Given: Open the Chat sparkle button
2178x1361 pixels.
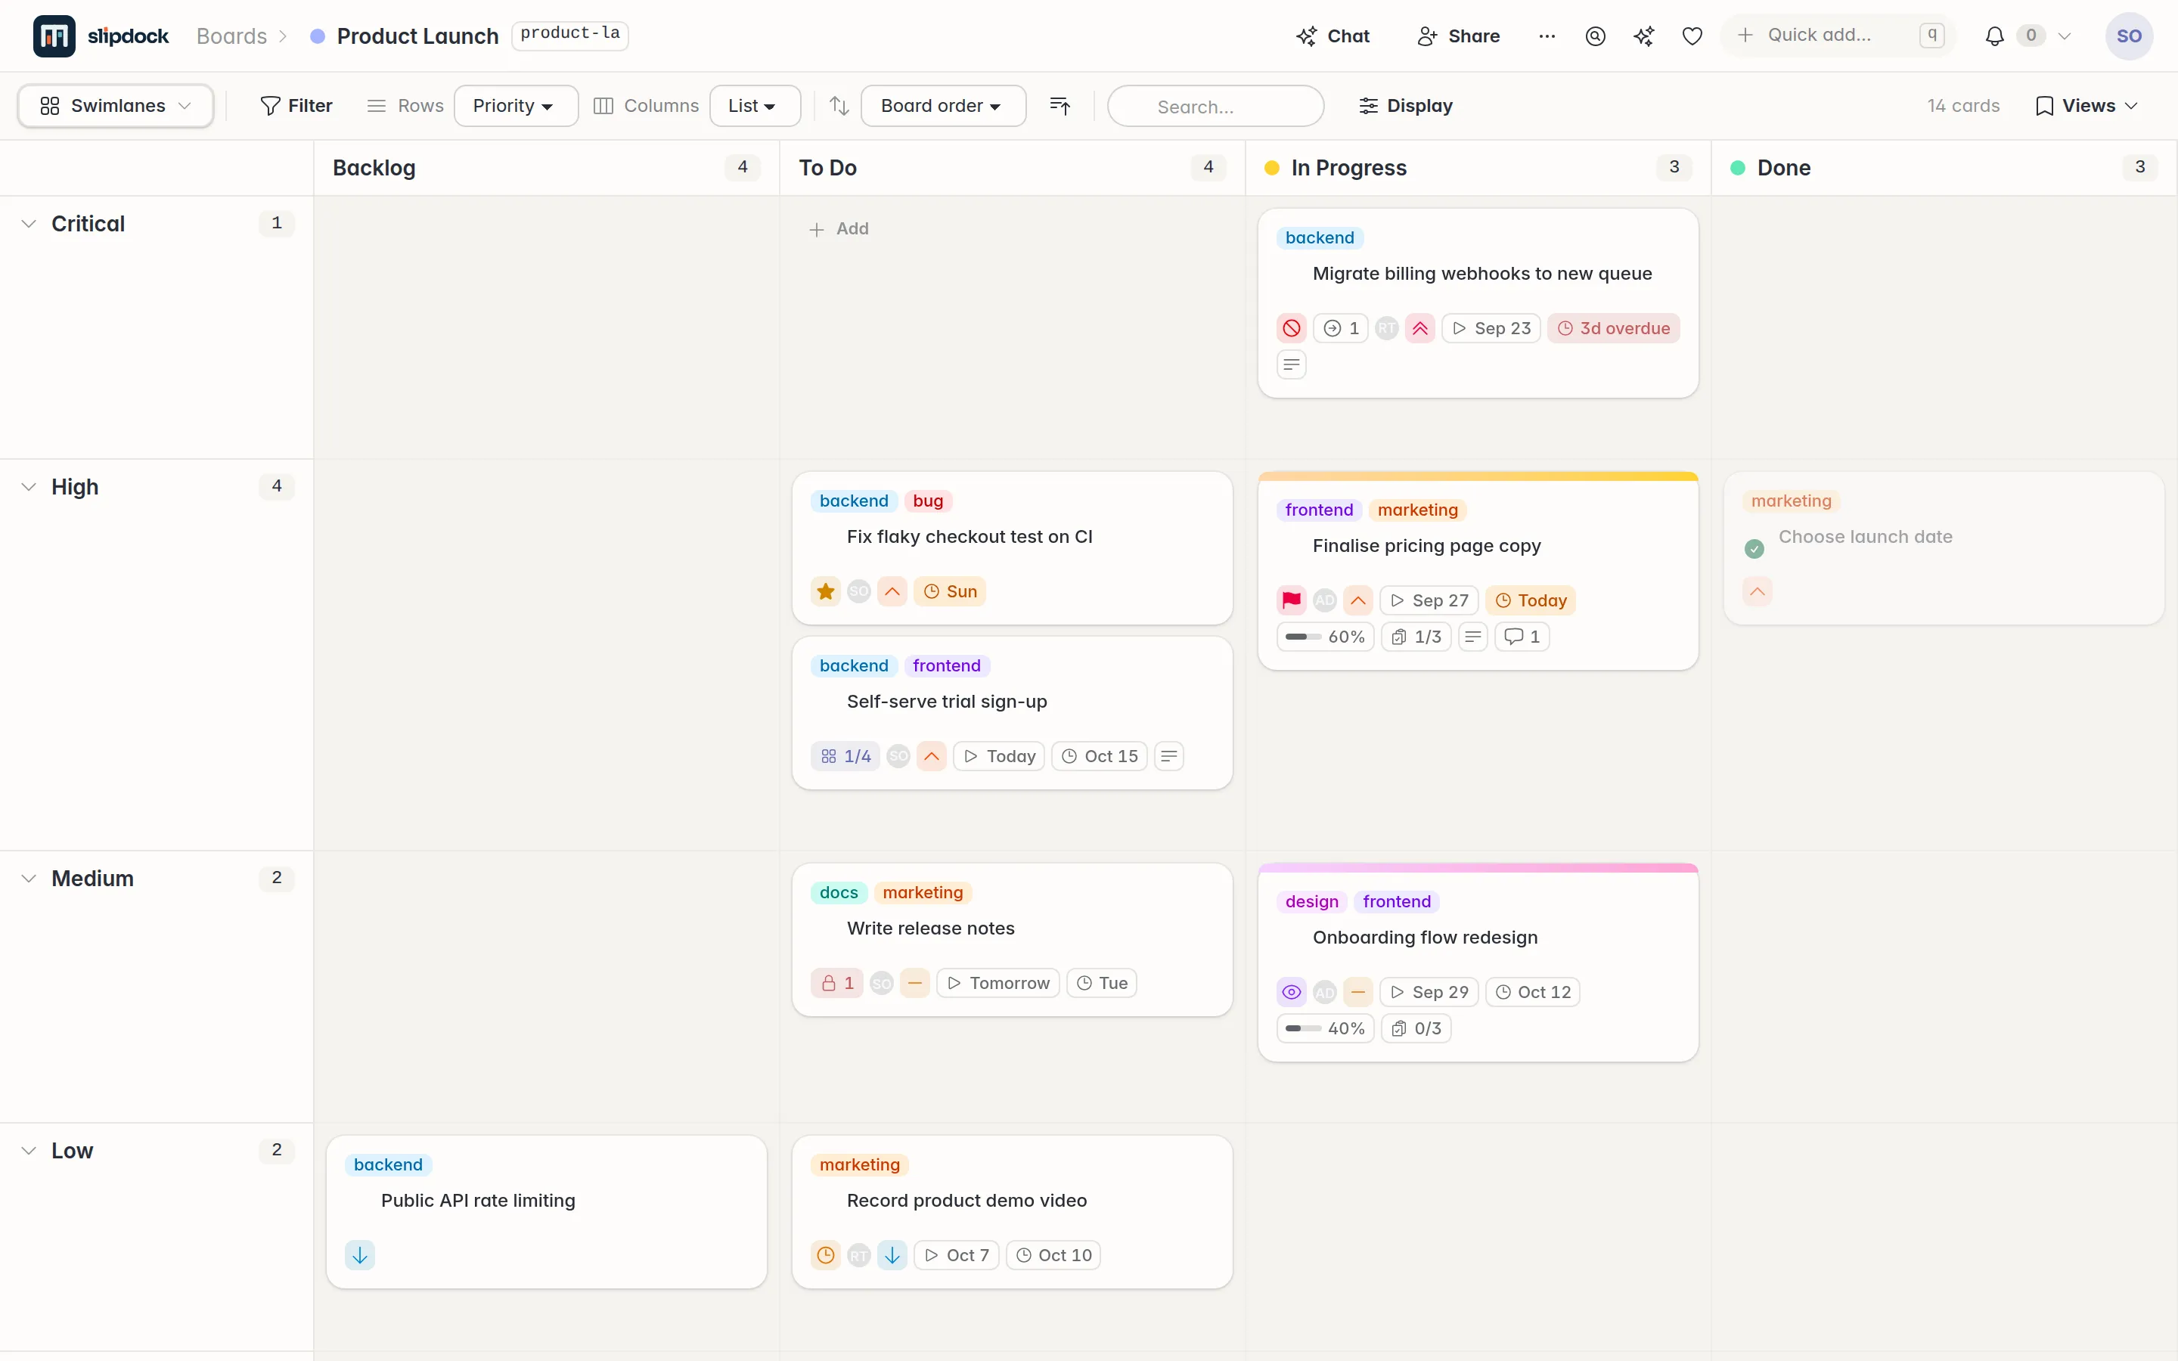Looking at the screenshot, I should click(x=1332, y=36).
